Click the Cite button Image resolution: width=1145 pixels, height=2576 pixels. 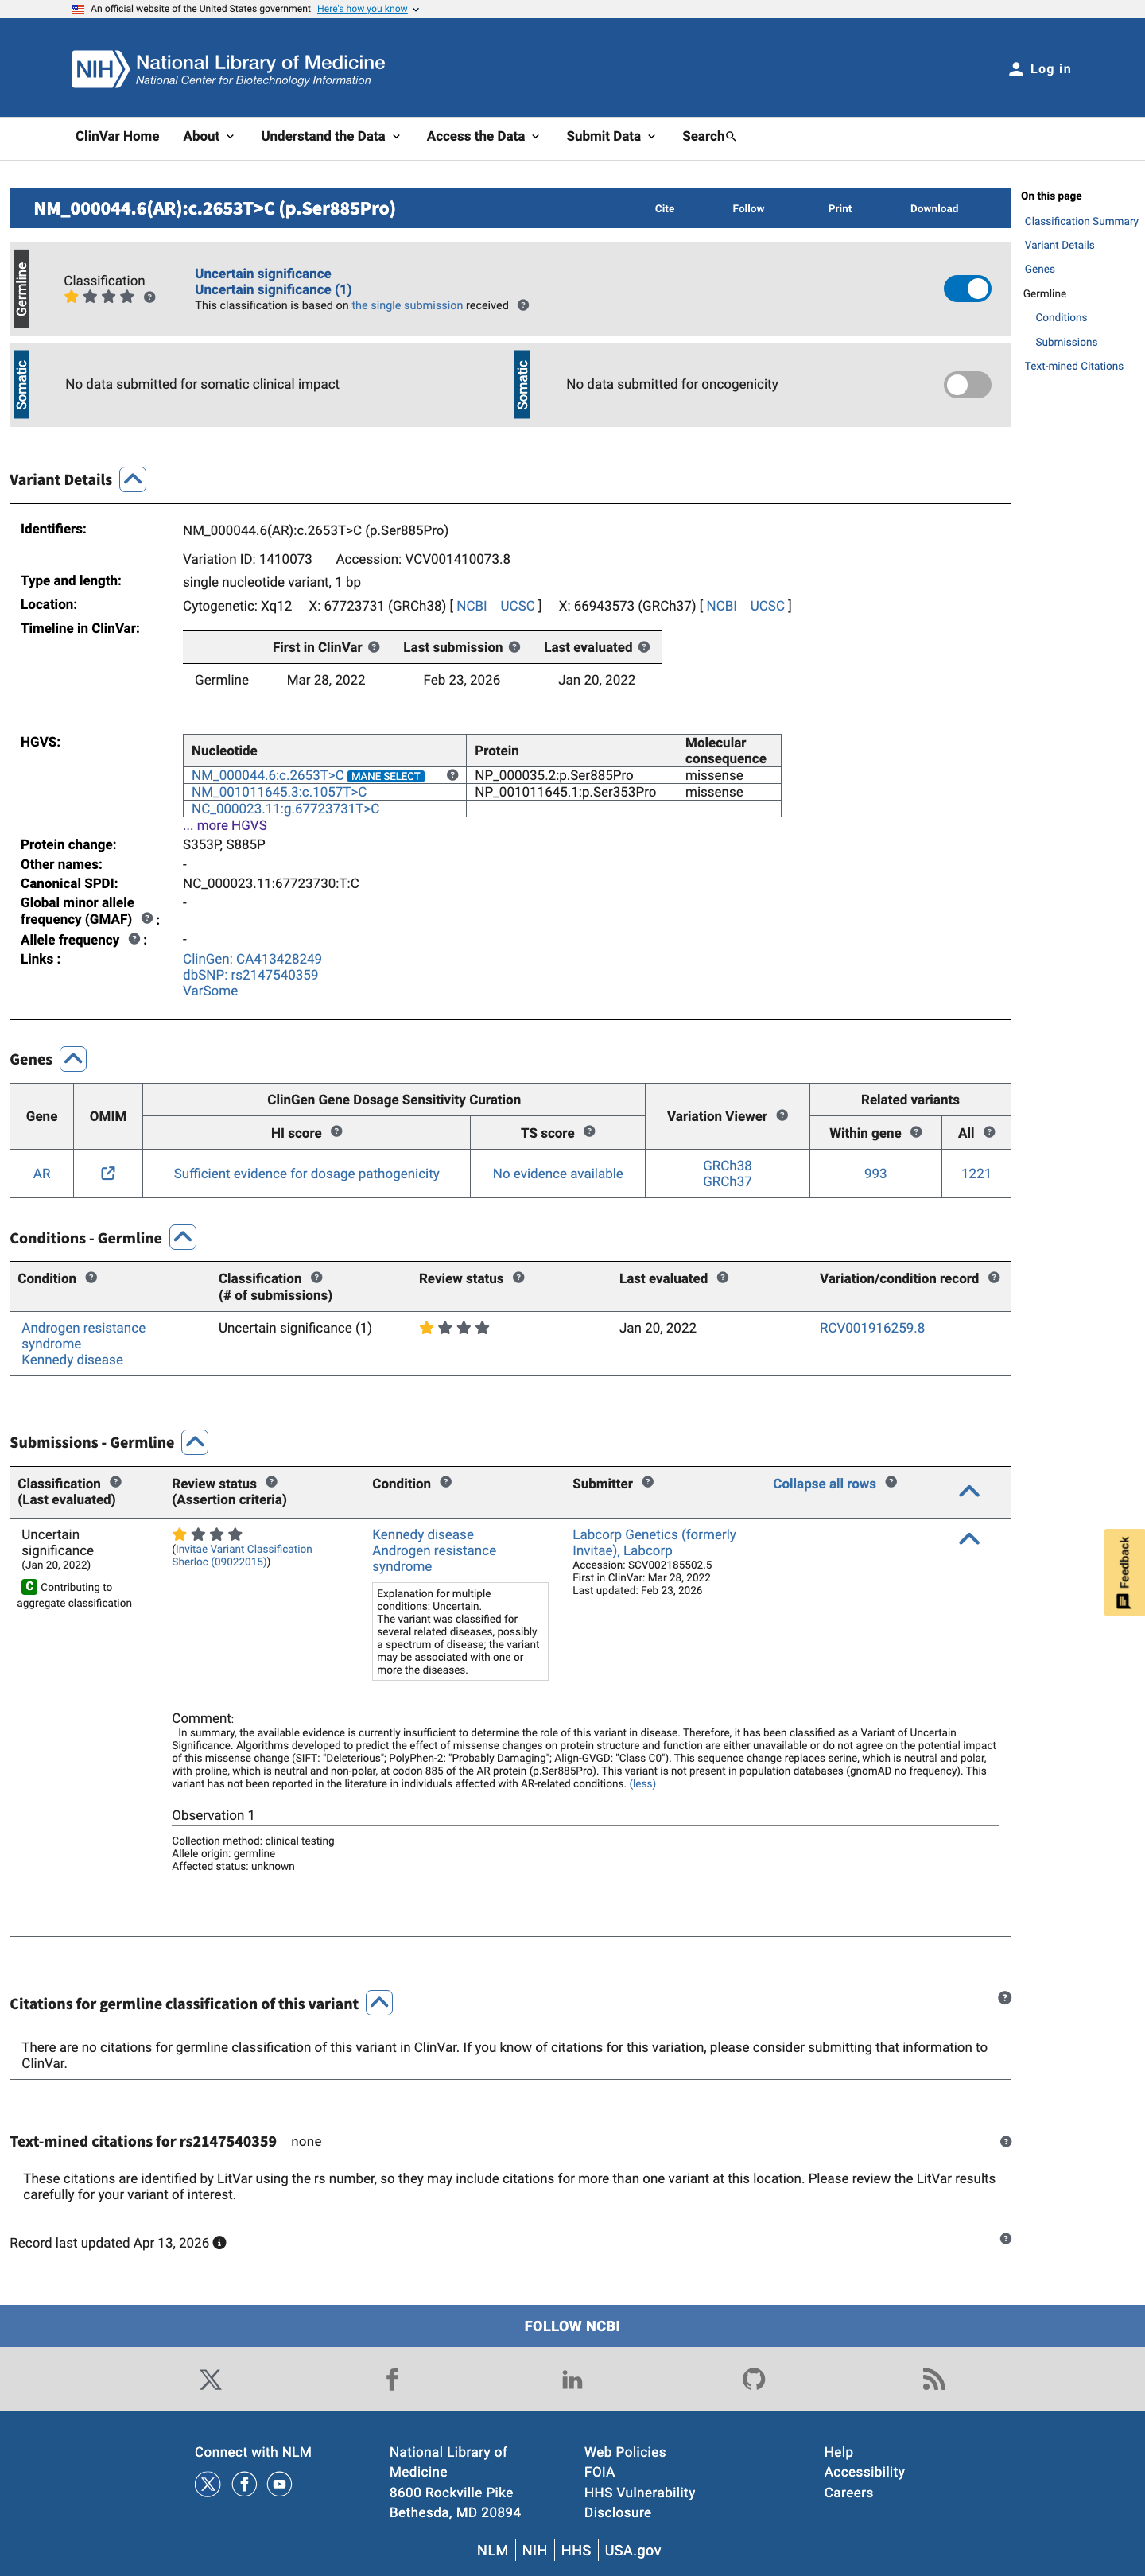click(664, 208)
